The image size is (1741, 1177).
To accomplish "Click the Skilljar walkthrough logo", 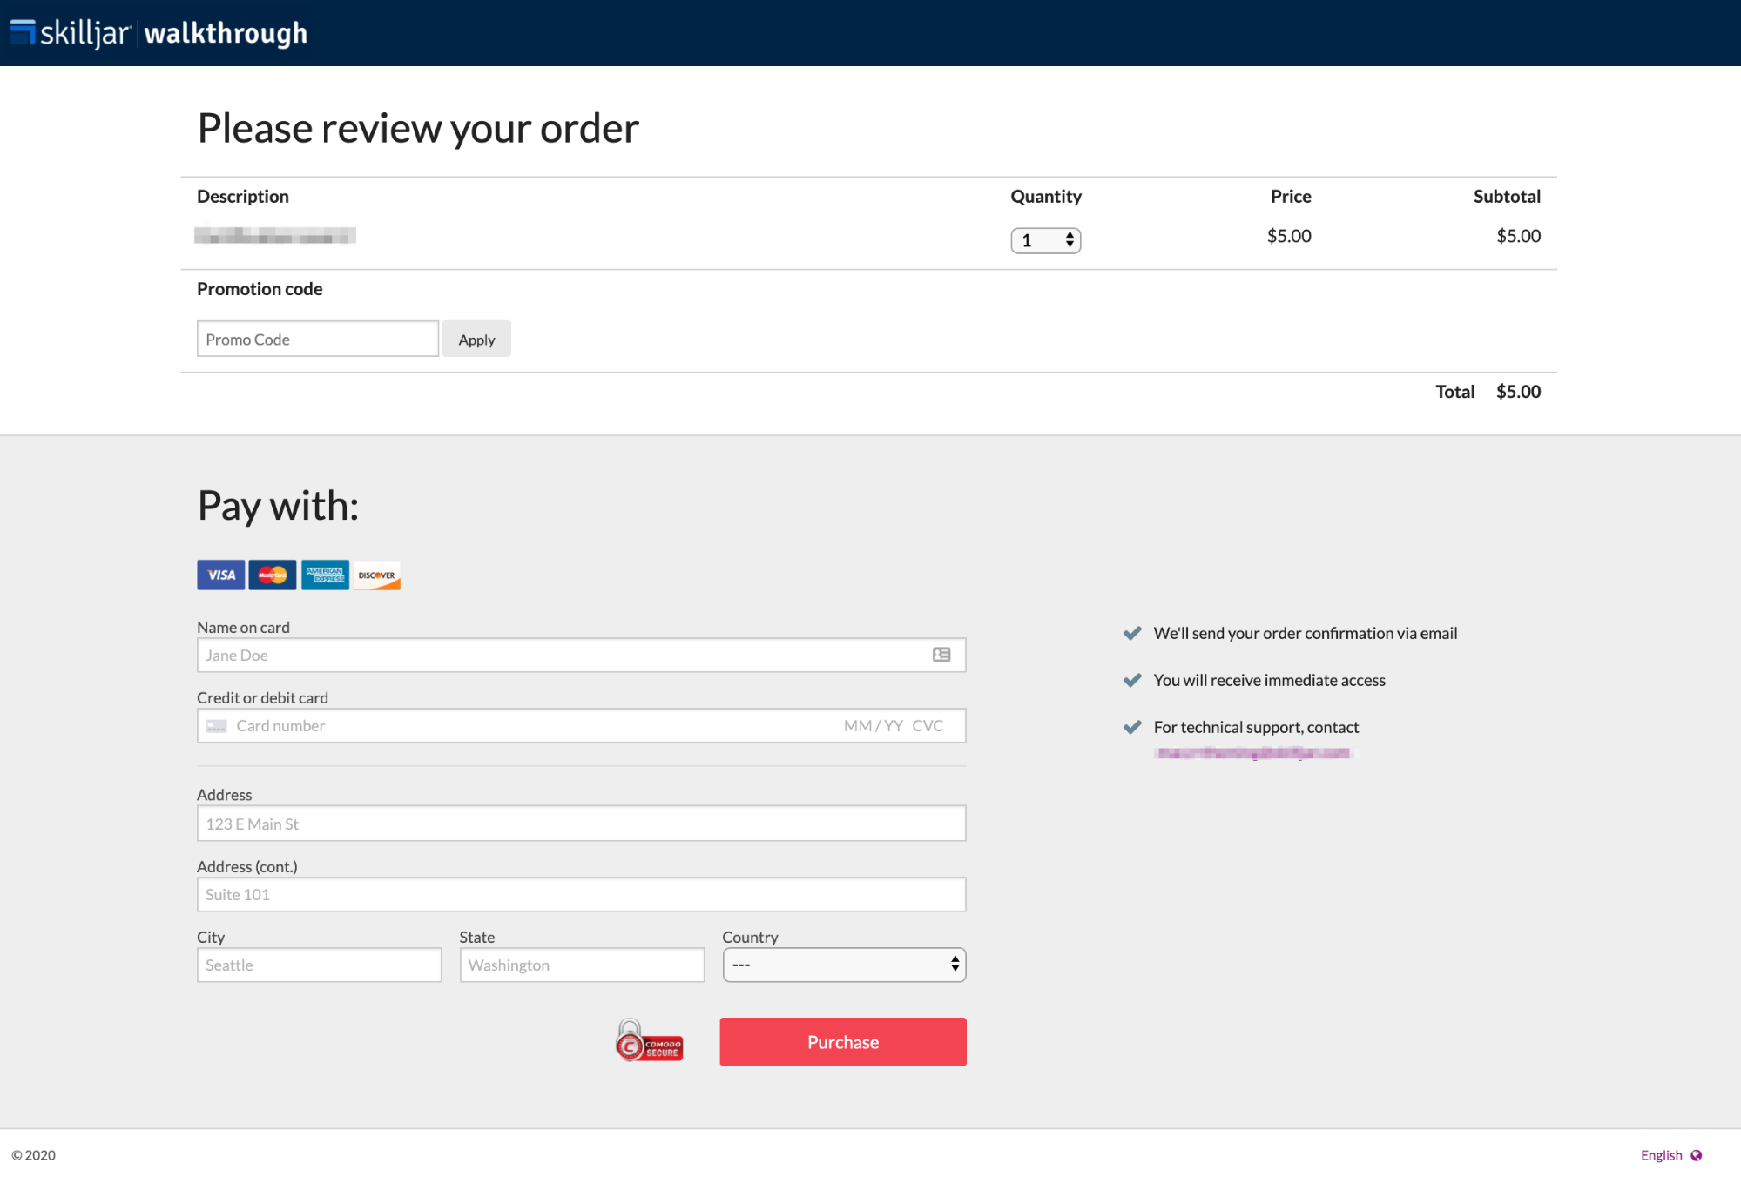I will coord(159,33).
